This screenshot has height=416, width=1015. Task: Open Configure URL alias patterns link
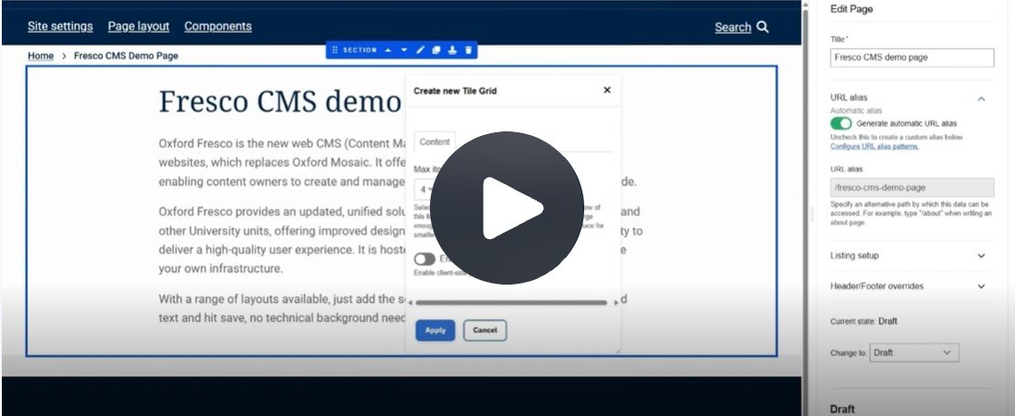[874, 146]
